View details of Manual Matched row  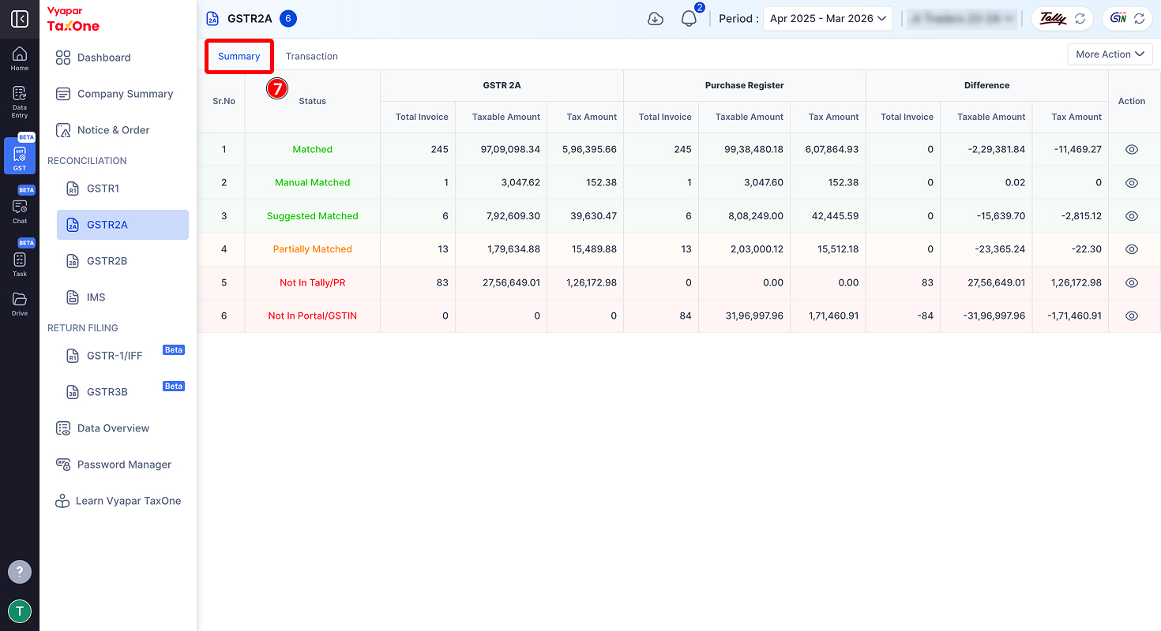1131,182
